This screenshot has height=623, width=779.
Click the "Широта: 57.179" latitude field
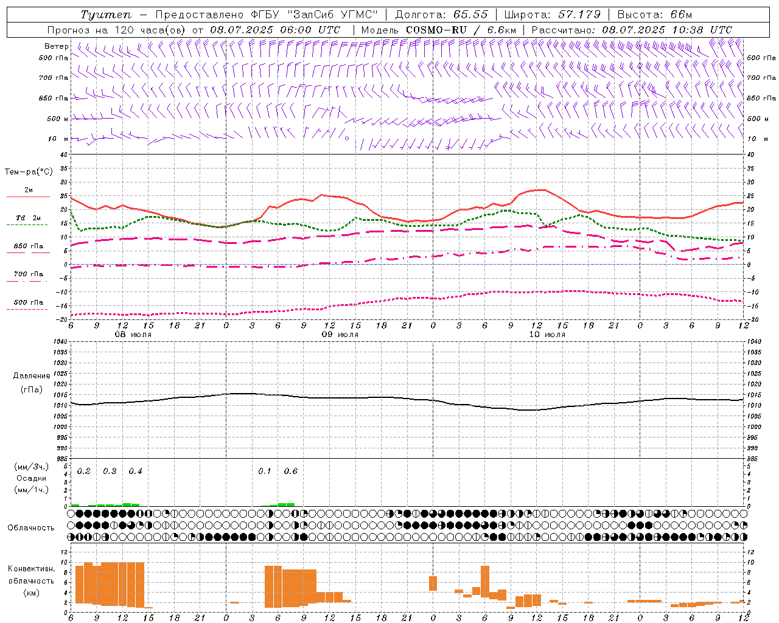point(553,15)
